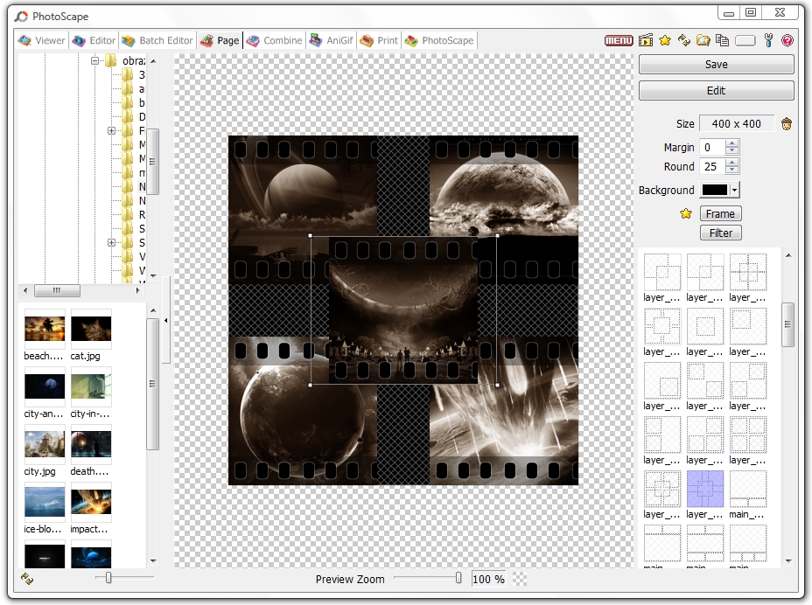Select the impact... thumbnail

91,503
